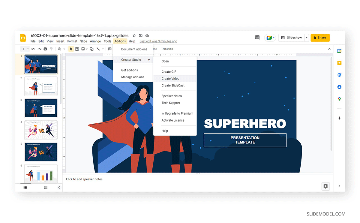Image resolution: width=360 pixels, height=223 pixels.
Task: Click the Transition toolbar button
Action: pyautogui.click(x=167, y=49)
